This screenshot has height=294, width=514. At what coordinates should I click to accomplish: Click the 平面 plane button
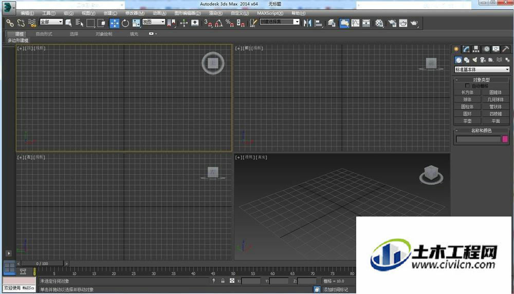click(495, 121)
